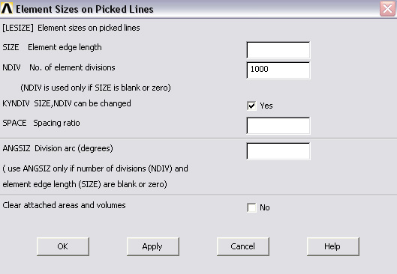Click the ANGSIZ division arc degrees field

[278, 151]
